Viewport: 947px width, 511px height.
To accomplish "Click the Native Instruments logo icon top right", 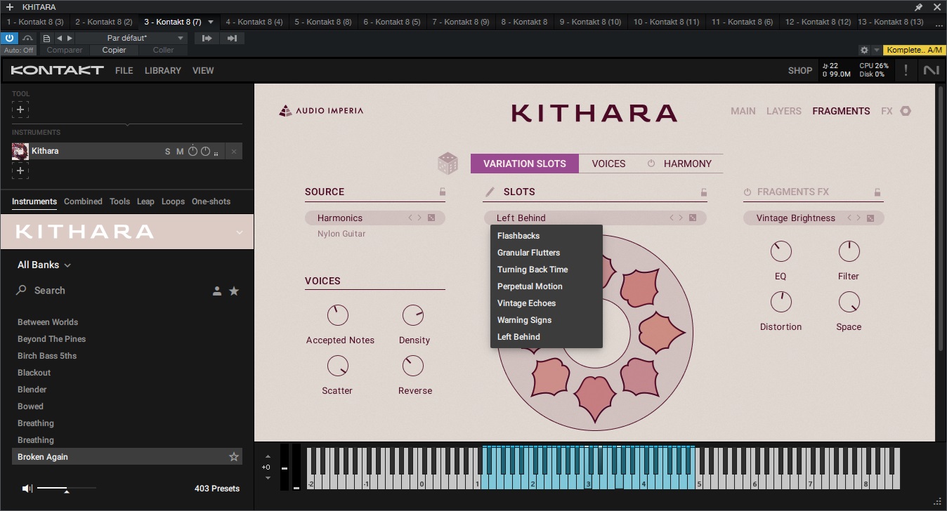I will pyautogui.click(x=931, y=70).
